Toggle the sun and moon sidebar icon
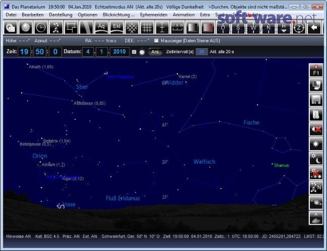 [x=316, y=159]
